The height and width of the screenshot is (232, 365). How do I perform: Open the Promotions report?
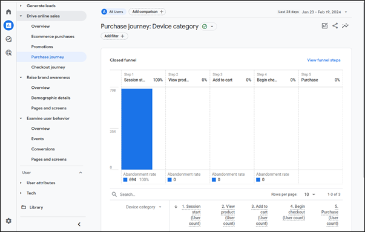42,47
